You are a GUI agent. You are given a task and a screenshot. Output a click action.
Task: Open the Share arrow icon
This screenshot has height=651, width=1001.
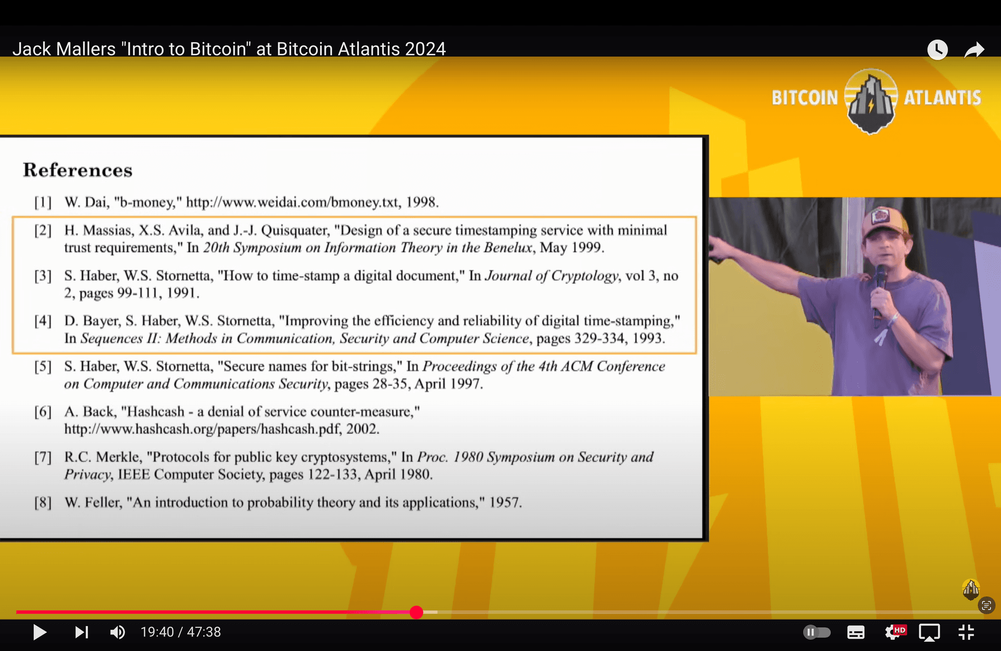pyautogui.click(x=973, y=50)
